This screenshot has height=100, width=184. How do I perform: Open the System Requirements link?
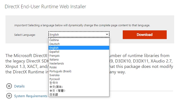[31, 96]
